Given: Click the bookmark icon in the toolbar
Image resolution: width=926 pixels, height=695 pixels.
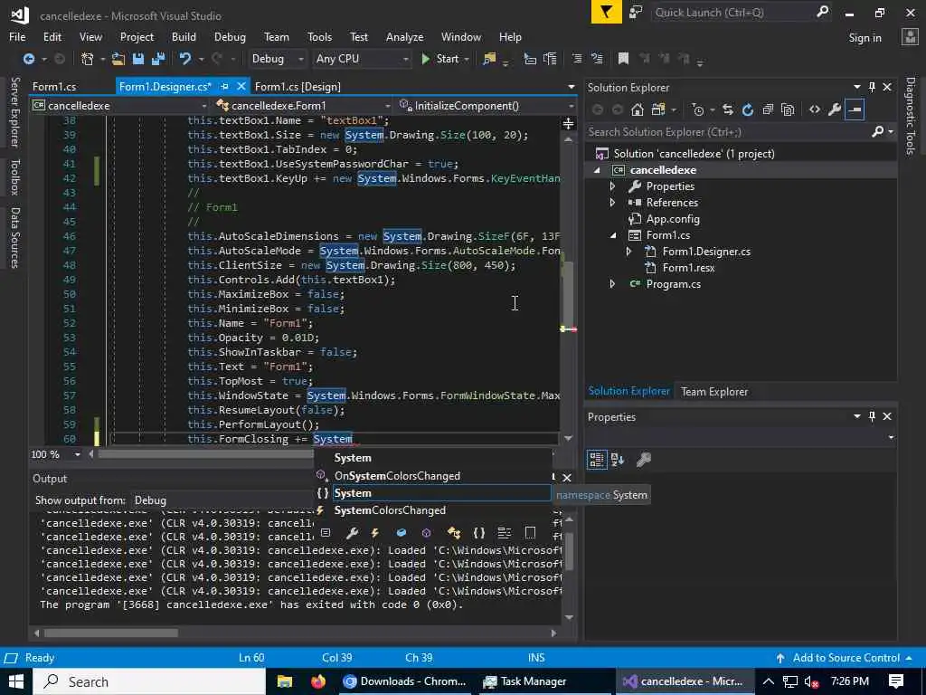Looking at the screenshot, I should point(623,59).
